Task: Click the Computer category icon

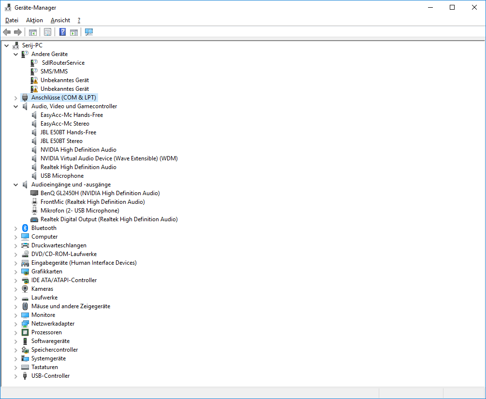Action: tap(25, 237)
